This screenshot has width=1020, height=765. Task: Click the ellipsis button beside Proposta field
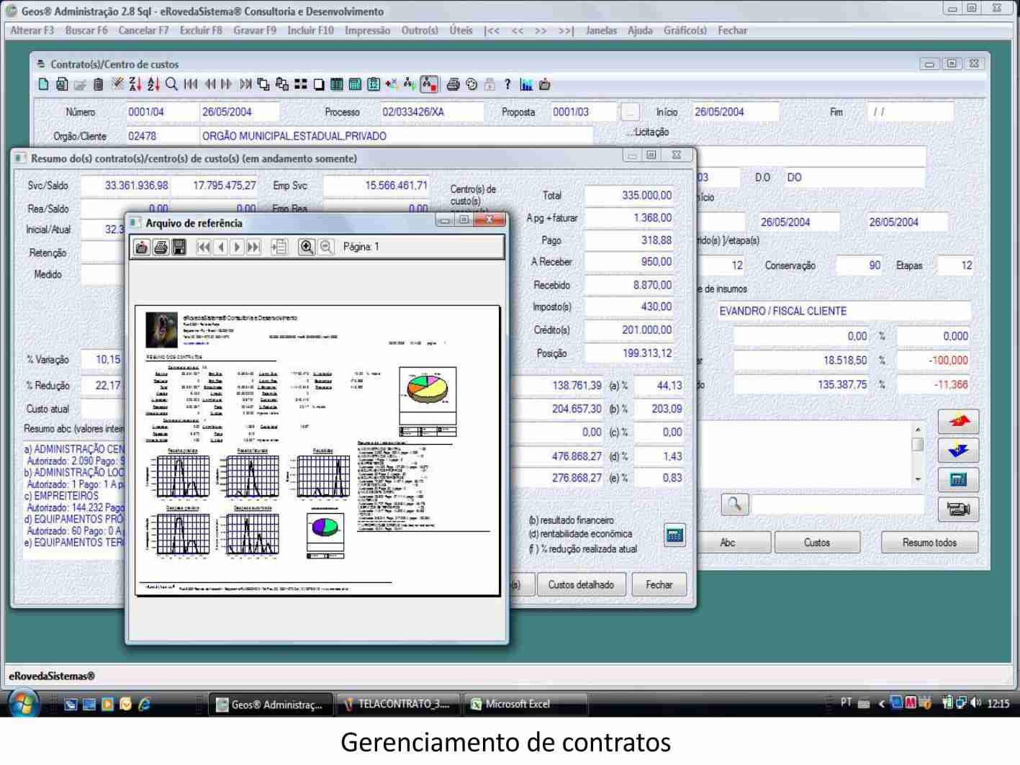click(630, 112)
